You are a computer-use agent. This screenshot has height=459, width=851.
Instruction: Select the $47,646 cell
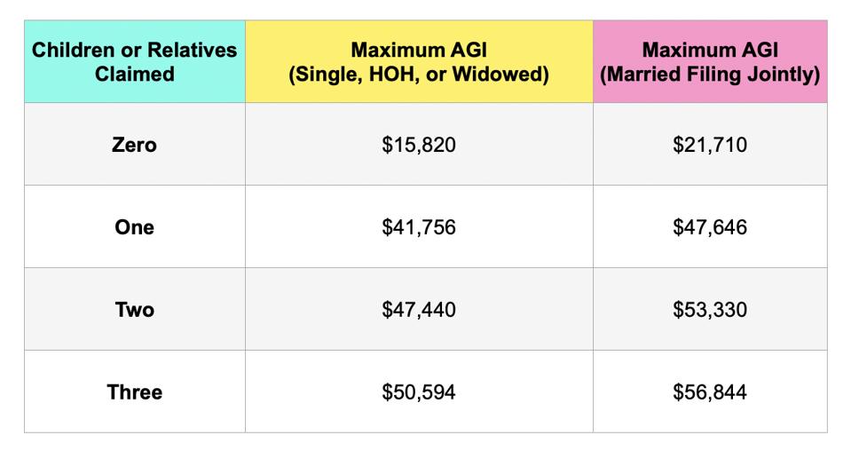[710, 227]
